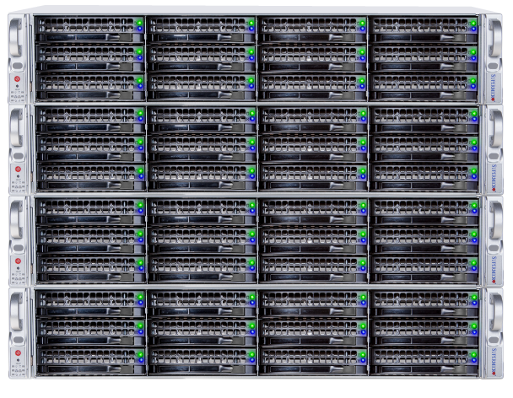Click green LED on top chassis first-row rightmost drive
Viewport: 513px width, 398px height.
coord(473,24)
